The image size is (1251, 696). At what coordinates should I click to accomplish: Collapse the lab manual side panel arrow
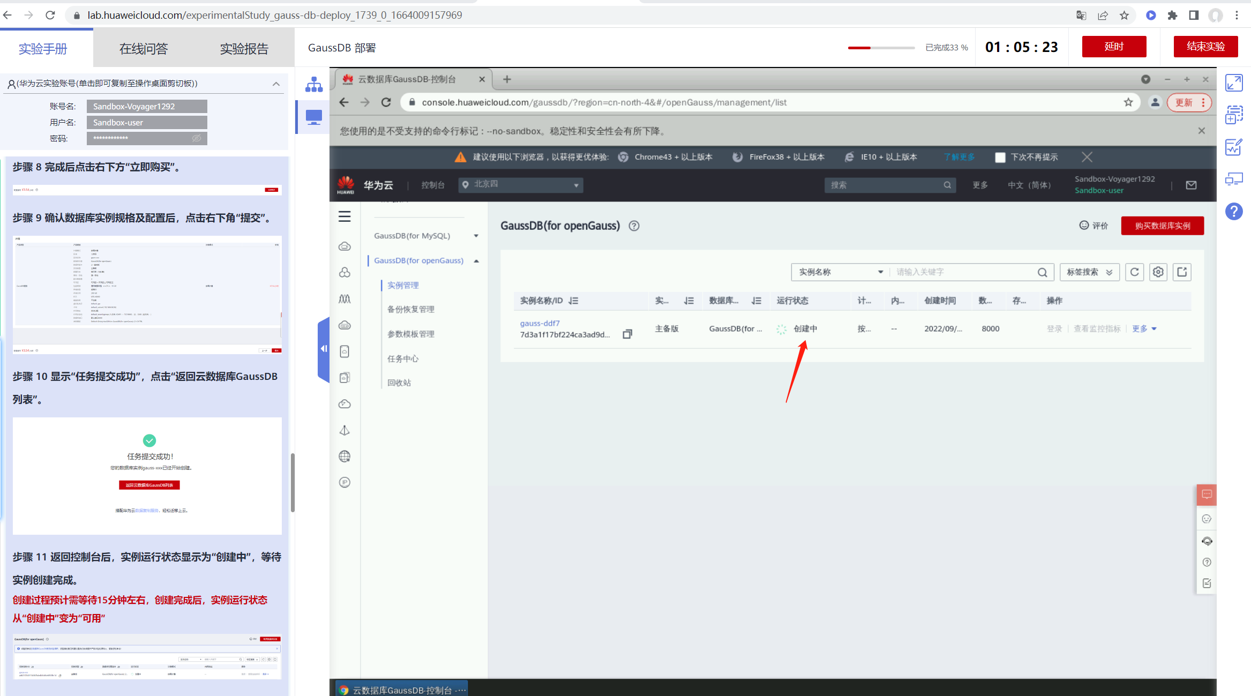[x=324, y=349]
